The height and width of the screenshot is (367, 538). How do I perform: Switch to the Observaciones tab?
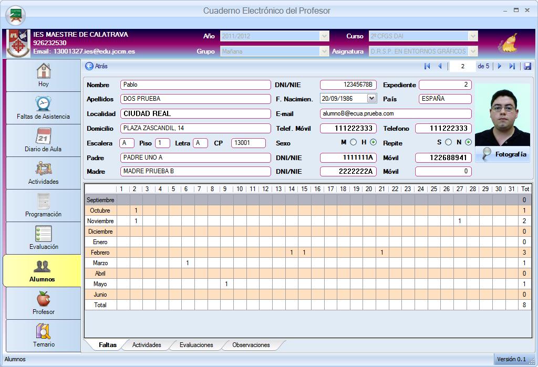[x=251, y=345]
